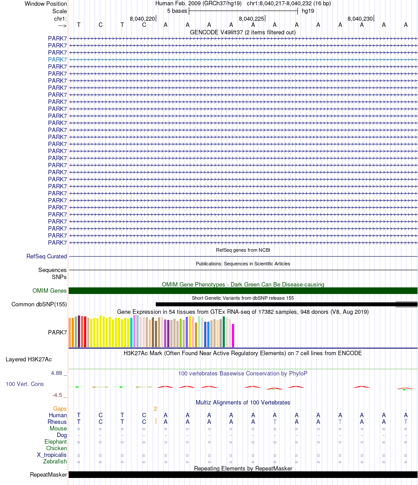
Task: Click the orange Gaps label
Action: pos(60,408)
